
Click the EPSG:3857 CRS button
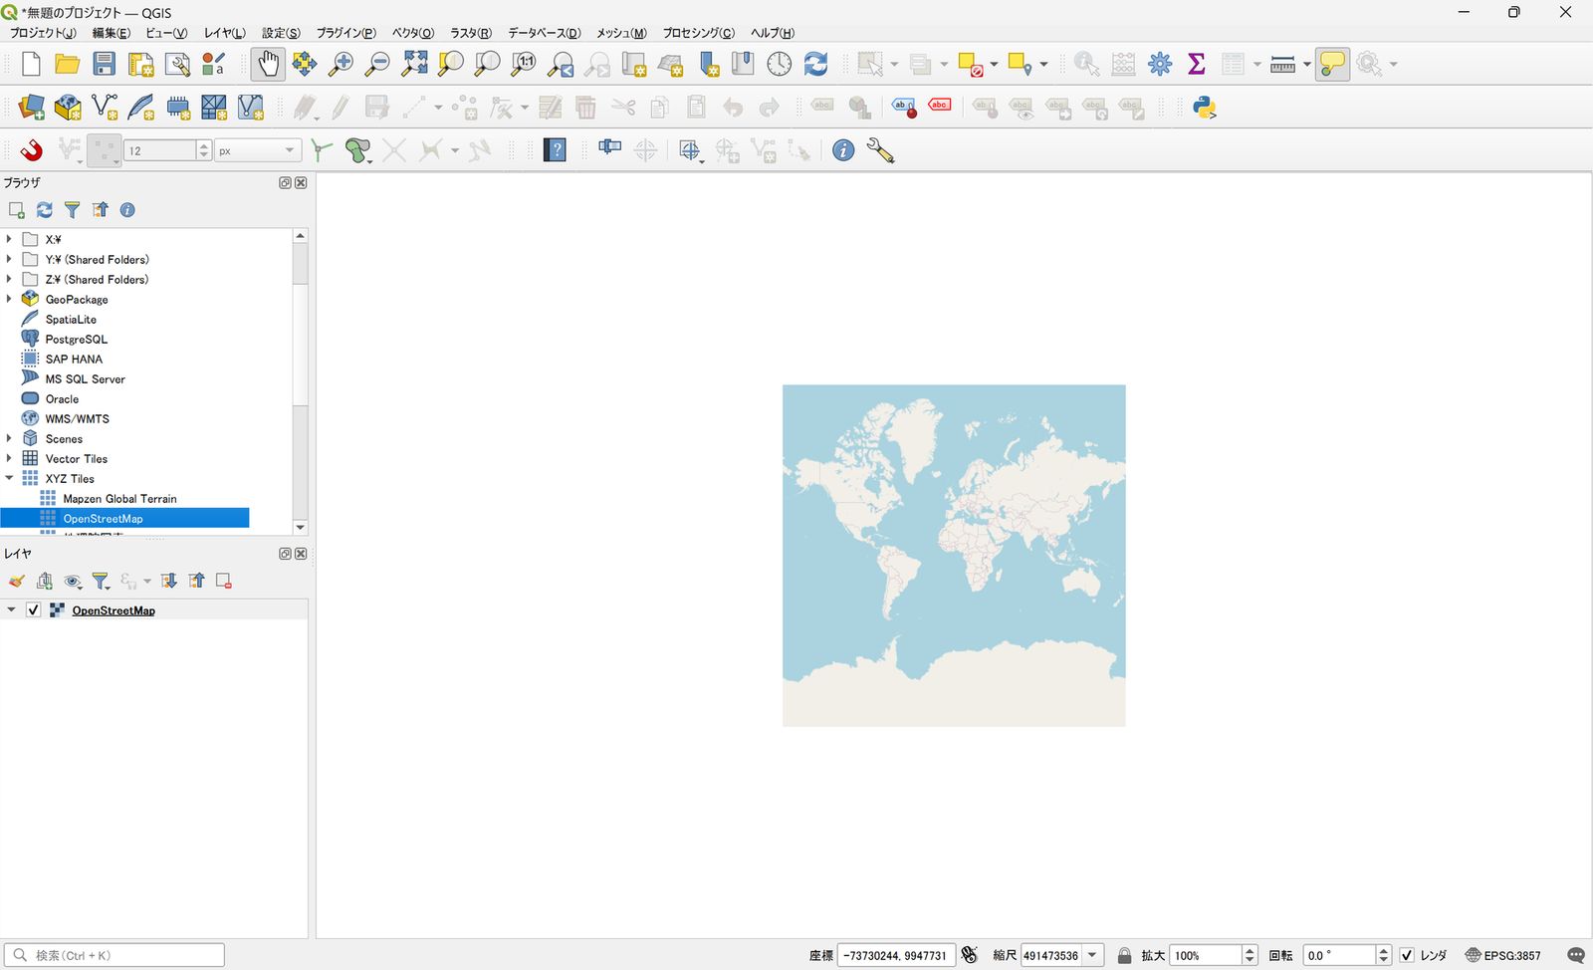tap(1503, 955)
